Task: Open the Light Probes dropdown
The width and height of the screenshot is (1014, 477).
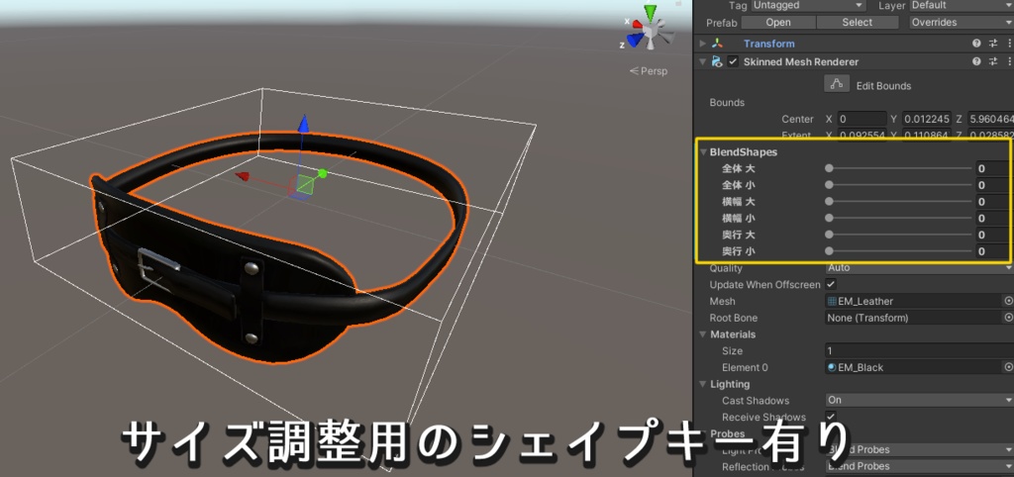Action: coord(919,449)
